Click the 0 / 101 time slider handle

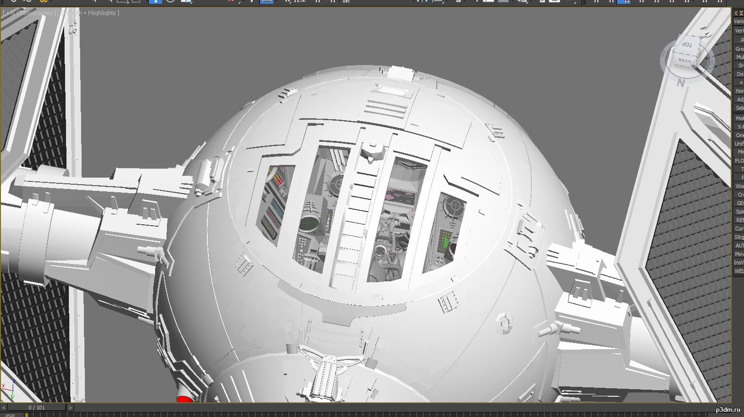37,408
